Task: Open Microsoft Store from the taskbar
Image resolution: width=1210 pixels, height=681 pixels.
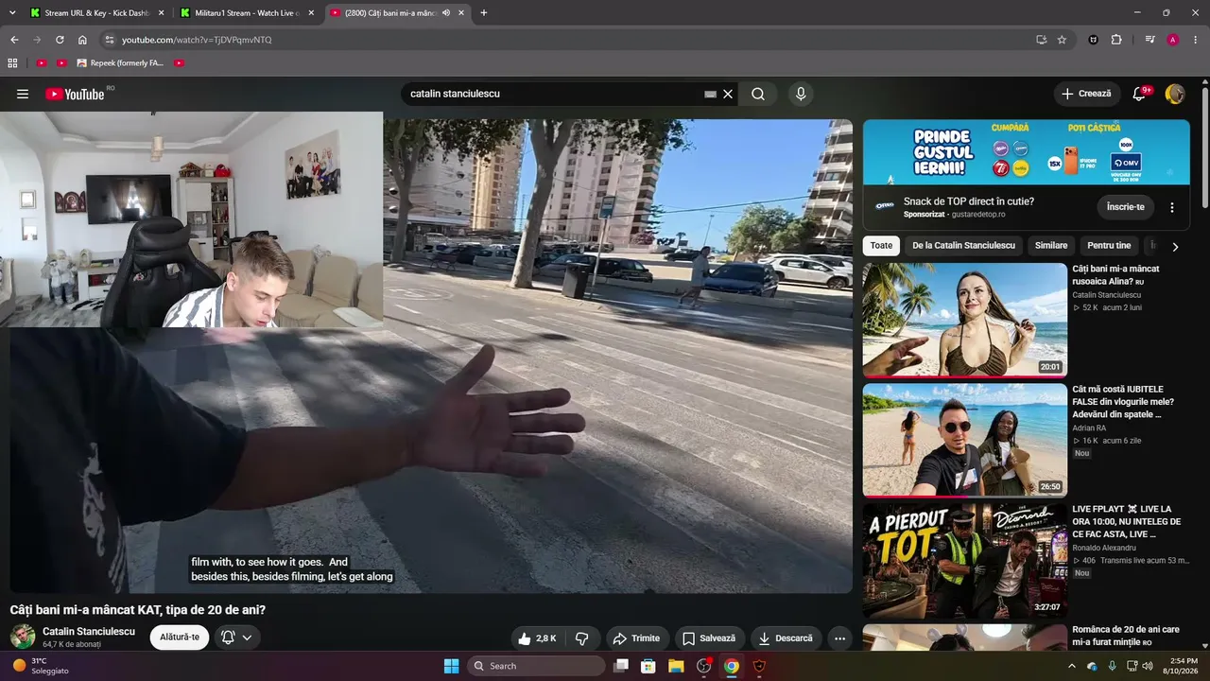Action: click(648, 666)
